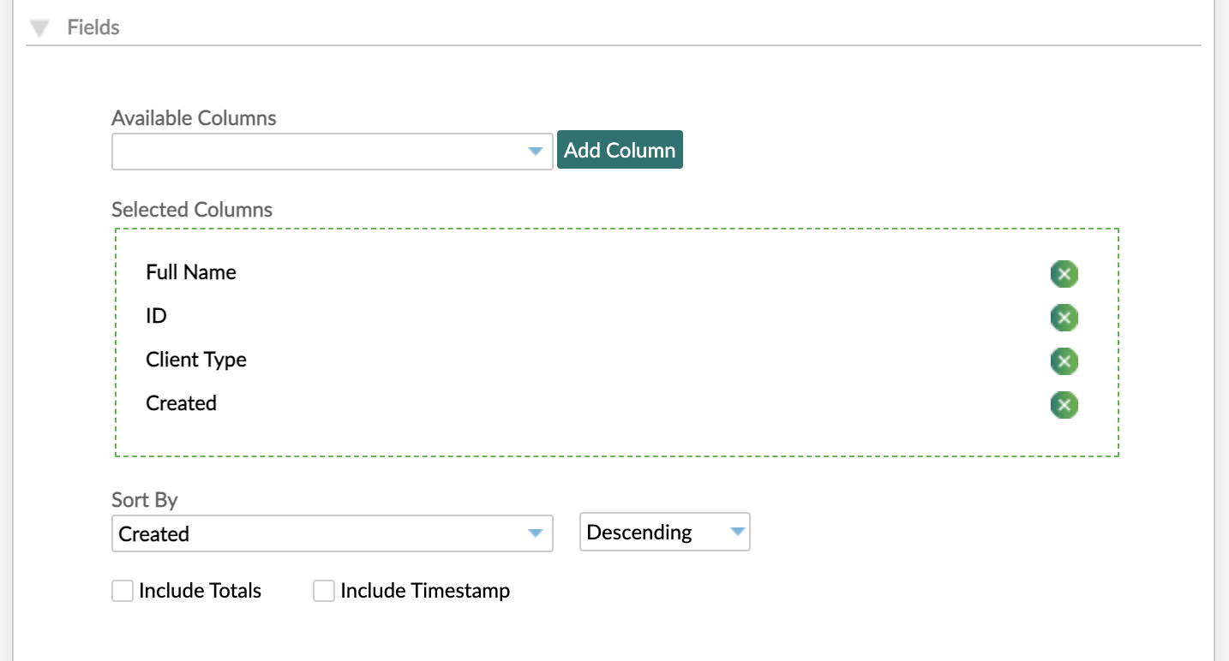Click the Available Columns dropdown arrow icon
This screenshot has height=661, width=1229.
coord(536,151)
